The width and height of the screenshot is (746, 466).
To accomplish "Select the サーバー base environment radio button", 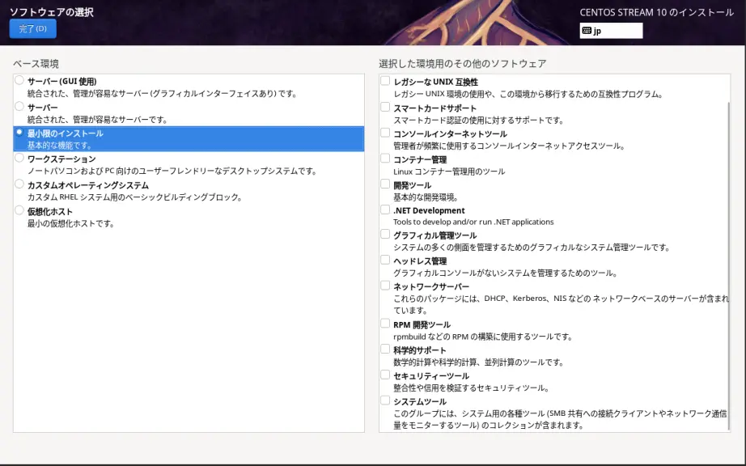I will coord(19,106).
